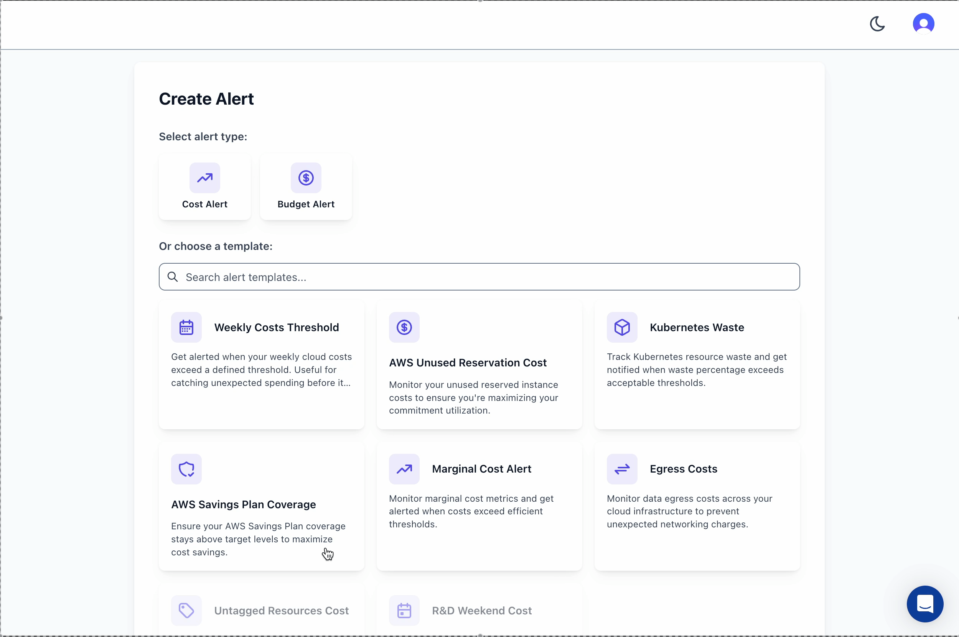Viewport: 959px width, 637px height.
Task: Click the dollar icon on AWS Unused Reservation Cost
Action: pyautogui.click(x=404, y=327)
